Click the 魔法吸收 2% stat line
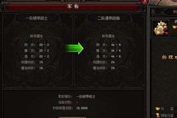The height and width of the screenshot is (118, 177). tap(104, 68)
